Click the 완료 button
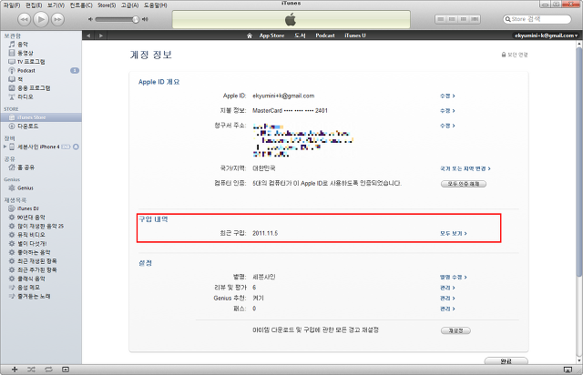Viewport: 583px width, 375px height. (506, 360)
